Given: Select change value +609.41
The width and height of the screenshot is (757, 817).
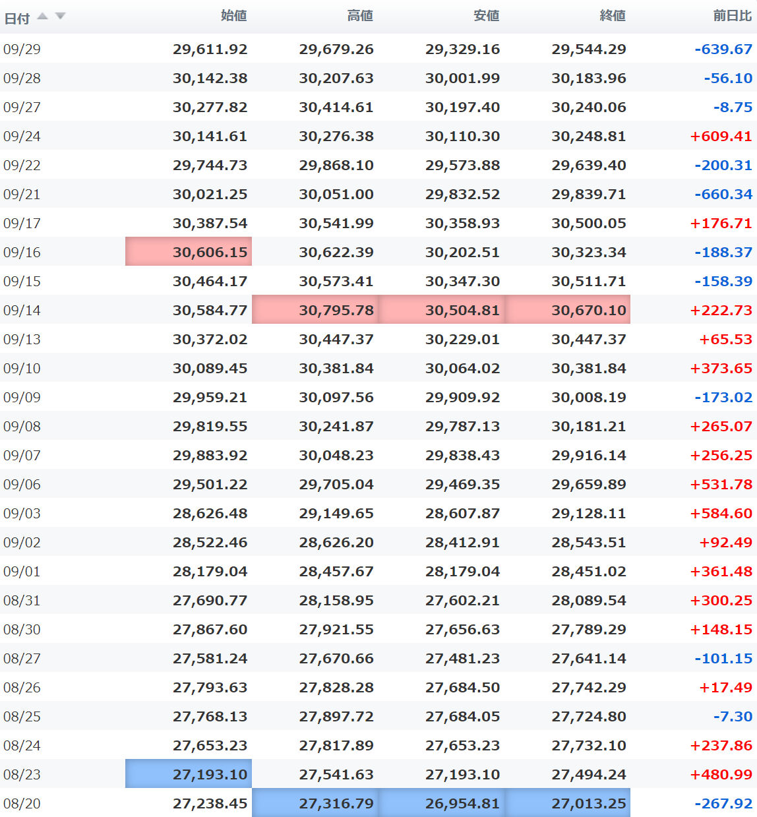Looking at the screenshot, I should [721, 136].
